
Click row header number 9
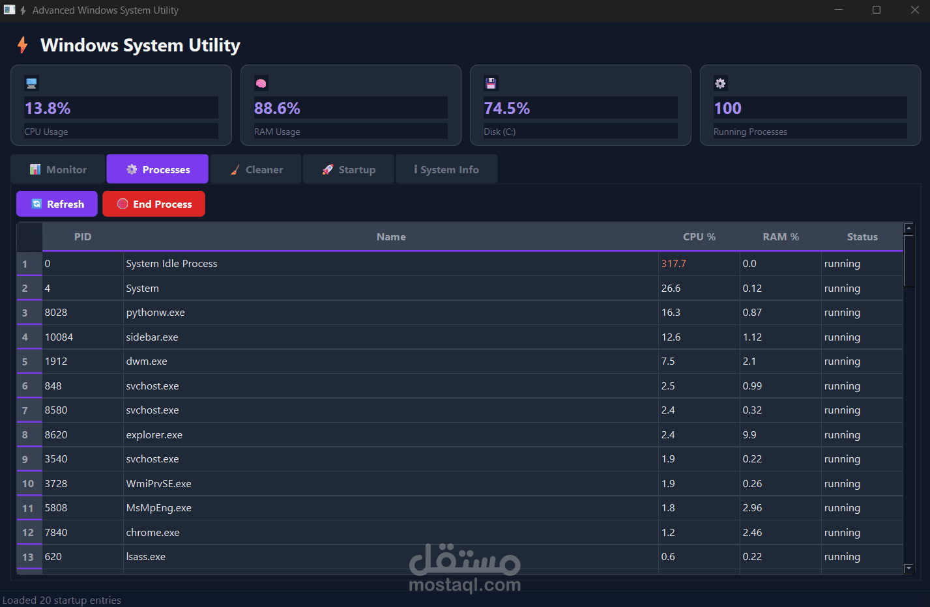point(29,459)
